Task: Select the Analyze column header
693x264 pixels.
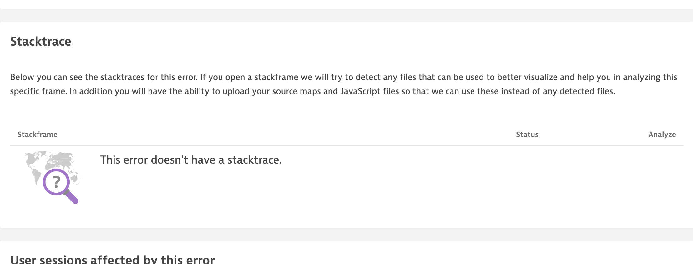Action: [662, 135]
